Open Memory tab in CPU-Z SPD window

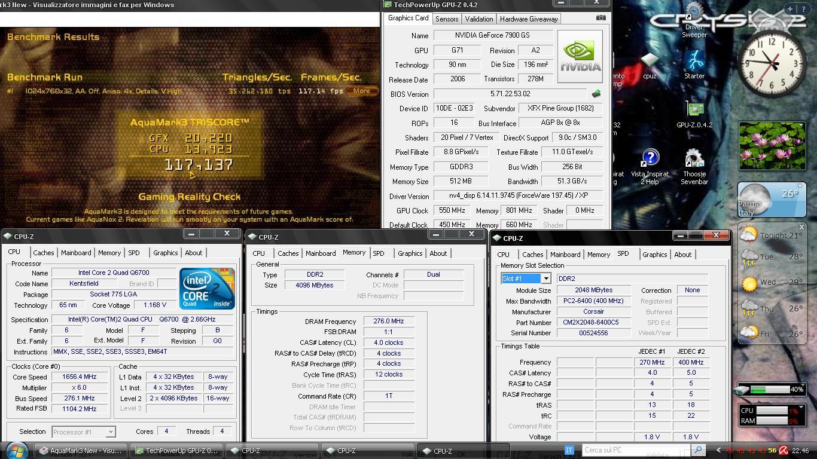coord(599,255)
